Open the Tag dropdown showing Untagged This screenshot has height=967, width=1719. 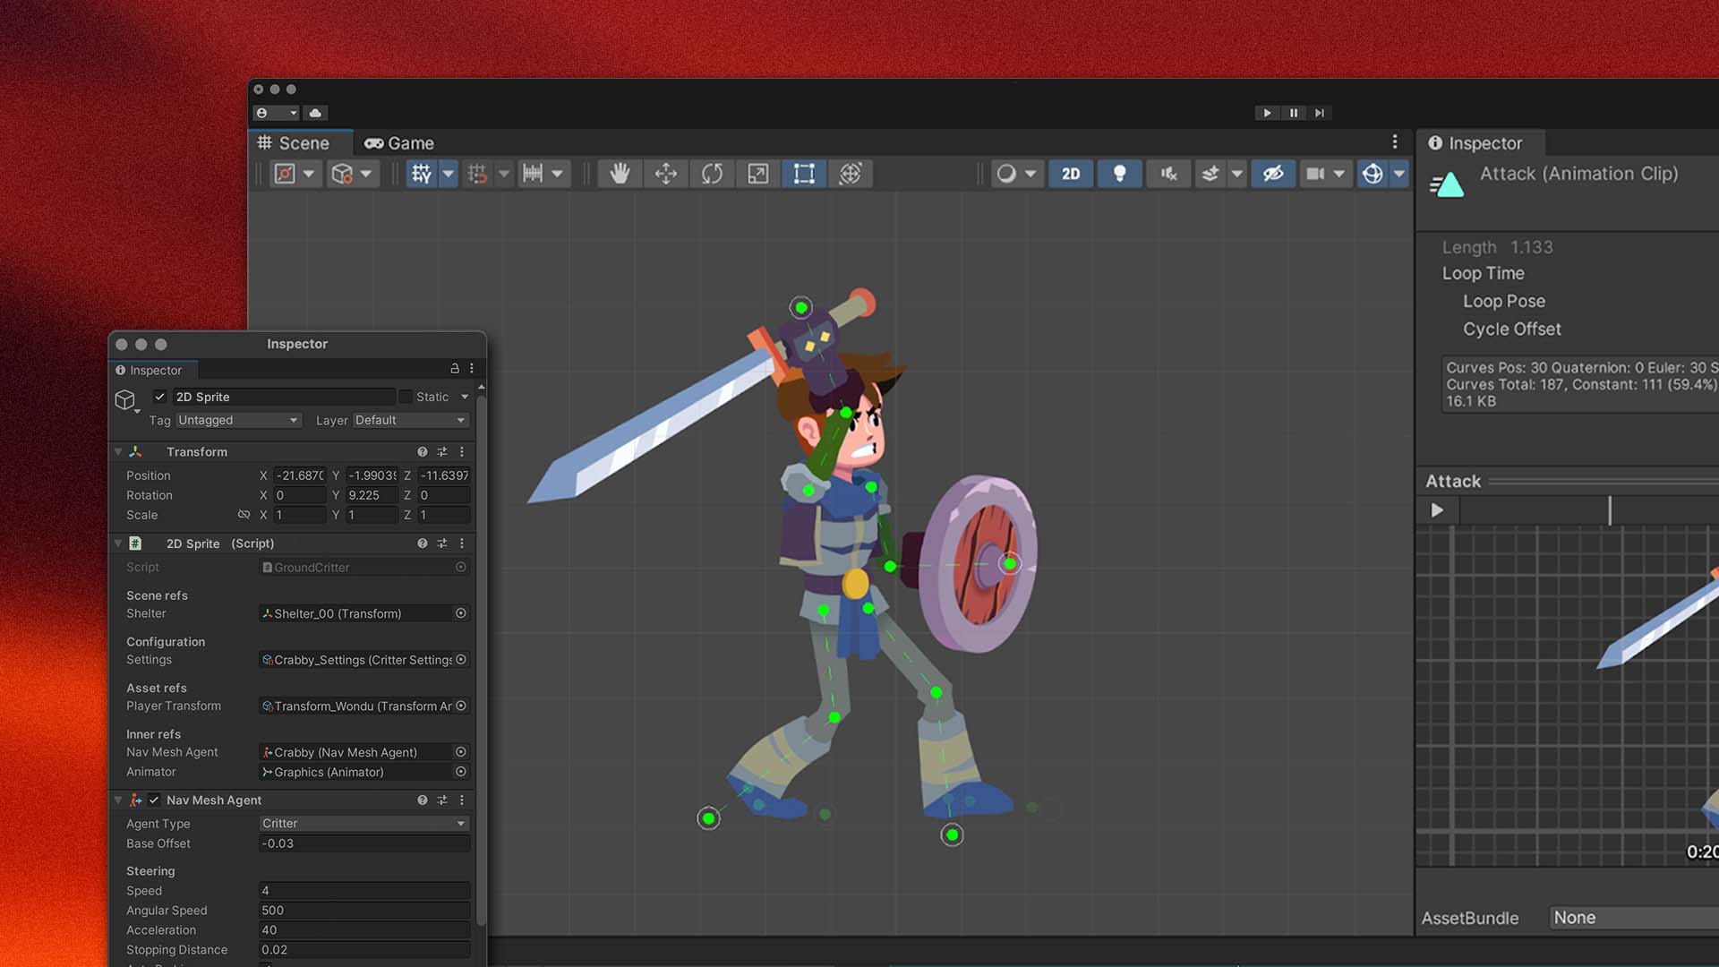pyautogui.click(x=237, y=420)
